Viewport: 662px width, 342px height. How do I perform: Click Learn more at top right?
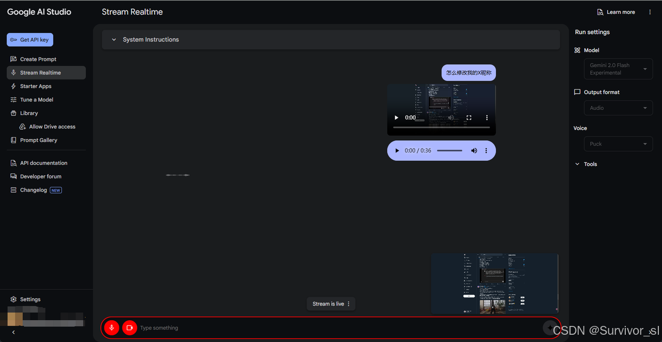point(615,12)
